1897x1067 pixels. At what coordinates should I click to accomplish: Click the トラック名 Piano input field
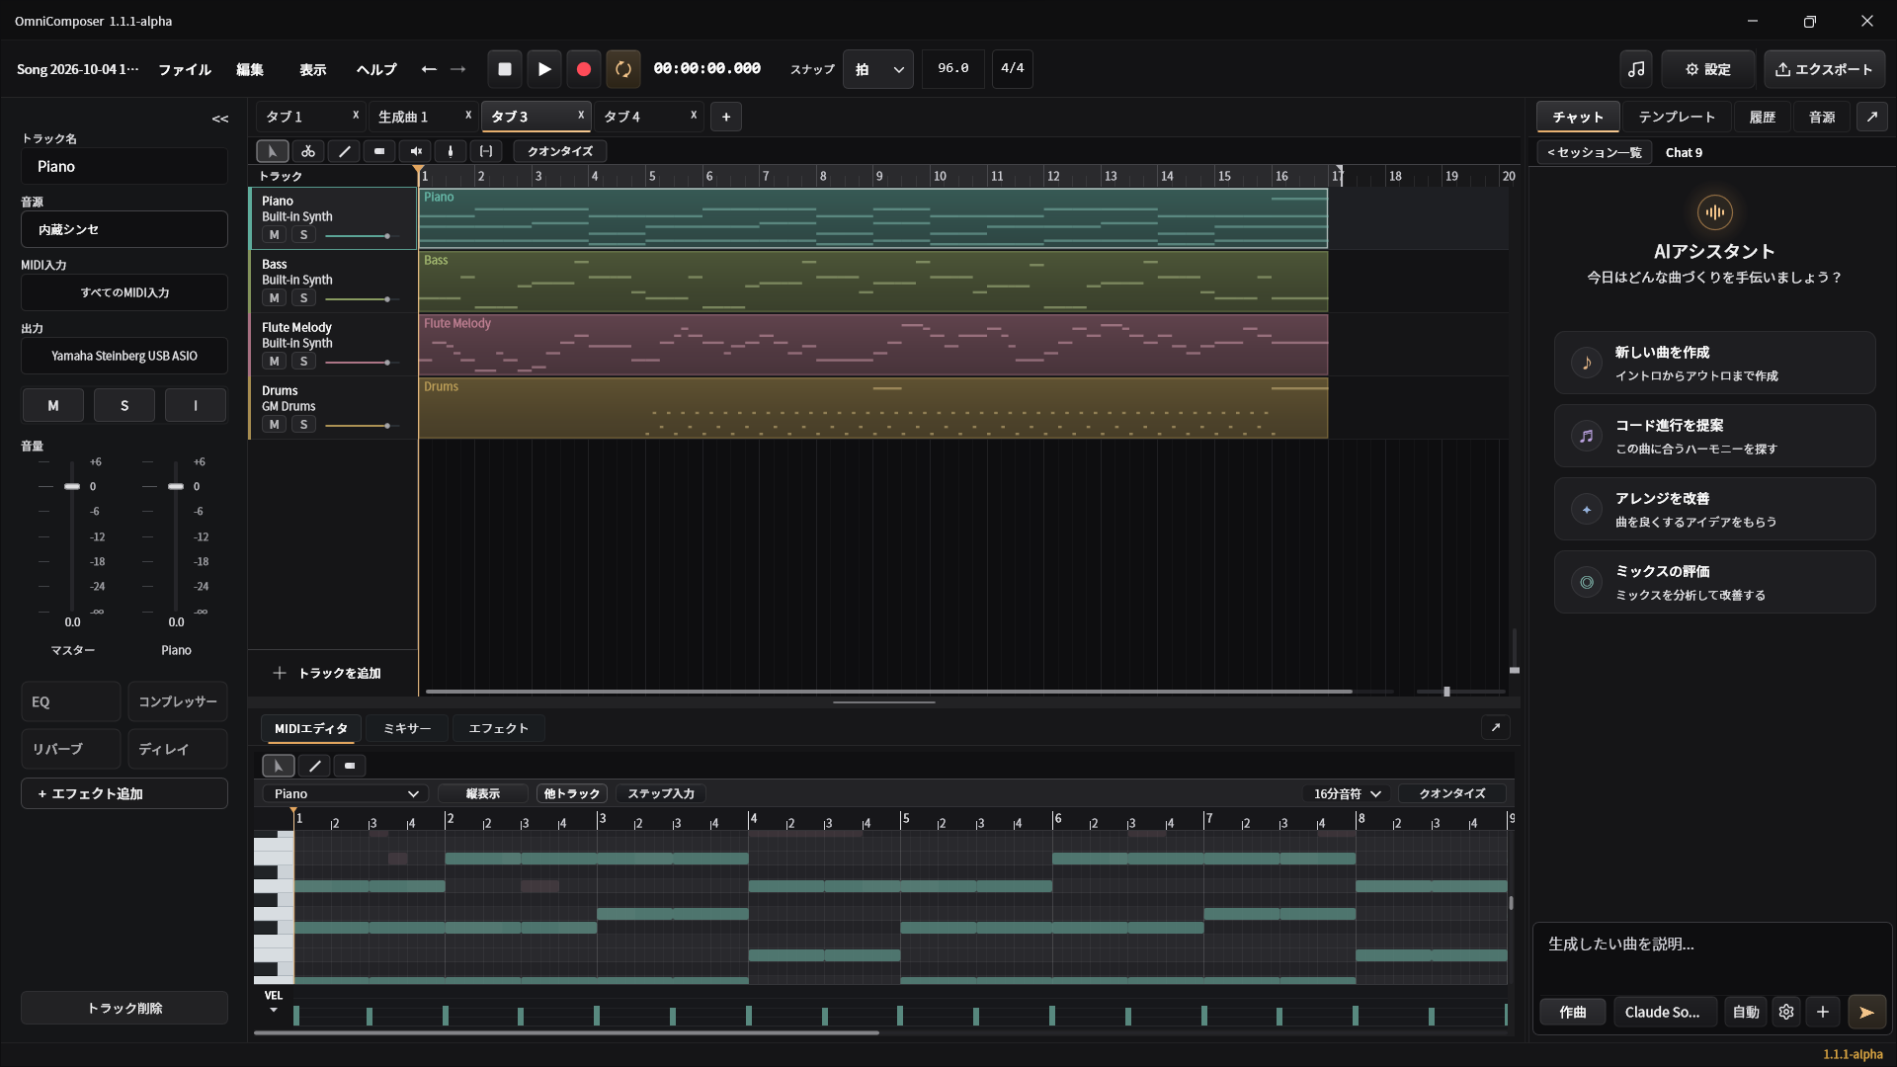click(x=124, y=166)
